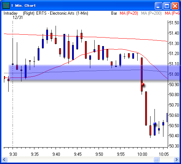Click the 9:30 dashed vertical session line
The image size is (181, 164).
click(13, 84)
